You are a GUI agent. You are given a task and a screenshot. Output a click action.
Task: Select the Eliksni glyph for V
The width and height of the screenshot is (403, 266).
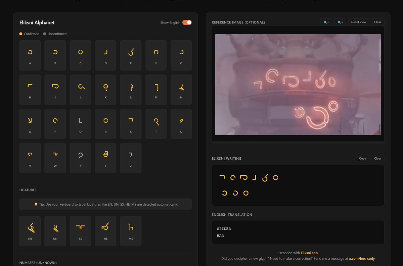(30, 158)
